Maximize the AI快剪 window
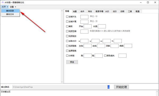The height and width of the screenshot is (96, 159). 148,2
